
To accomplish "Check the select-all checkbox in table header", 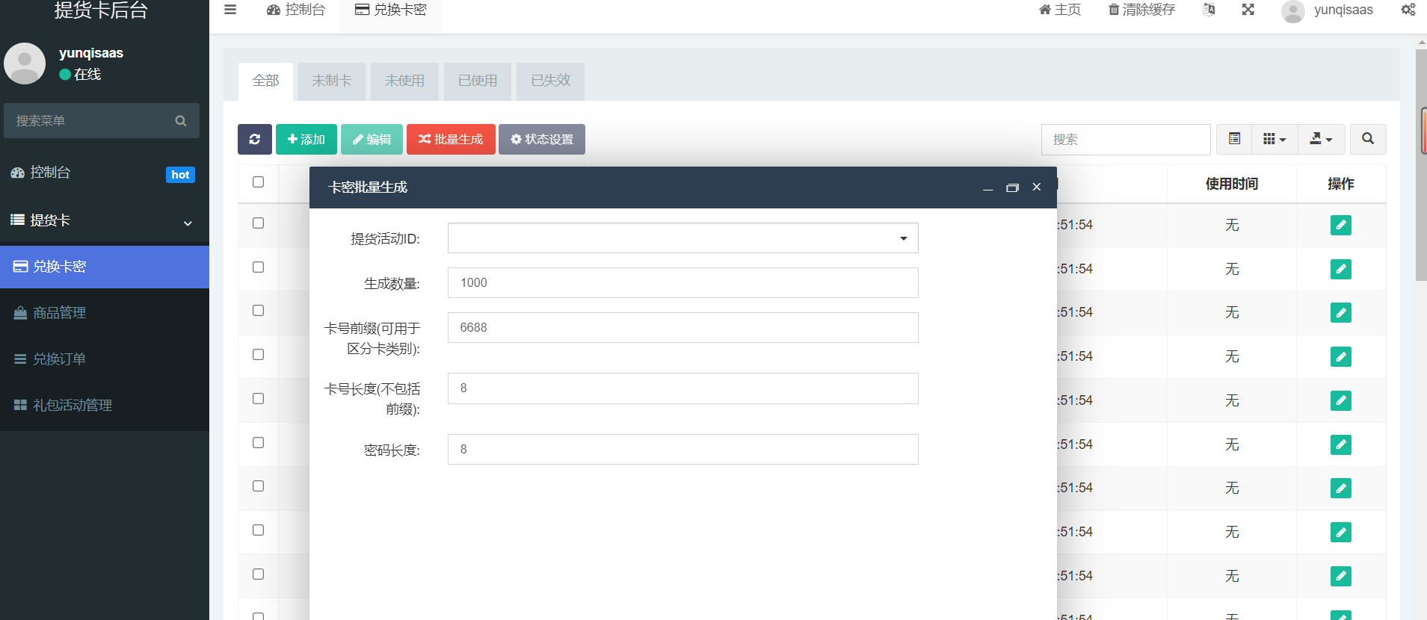I will 259,182.
